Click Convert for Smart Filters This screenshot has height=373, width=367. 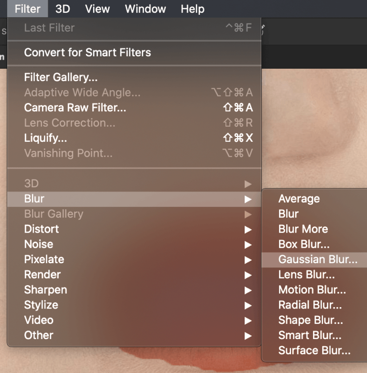coord(87,53)
